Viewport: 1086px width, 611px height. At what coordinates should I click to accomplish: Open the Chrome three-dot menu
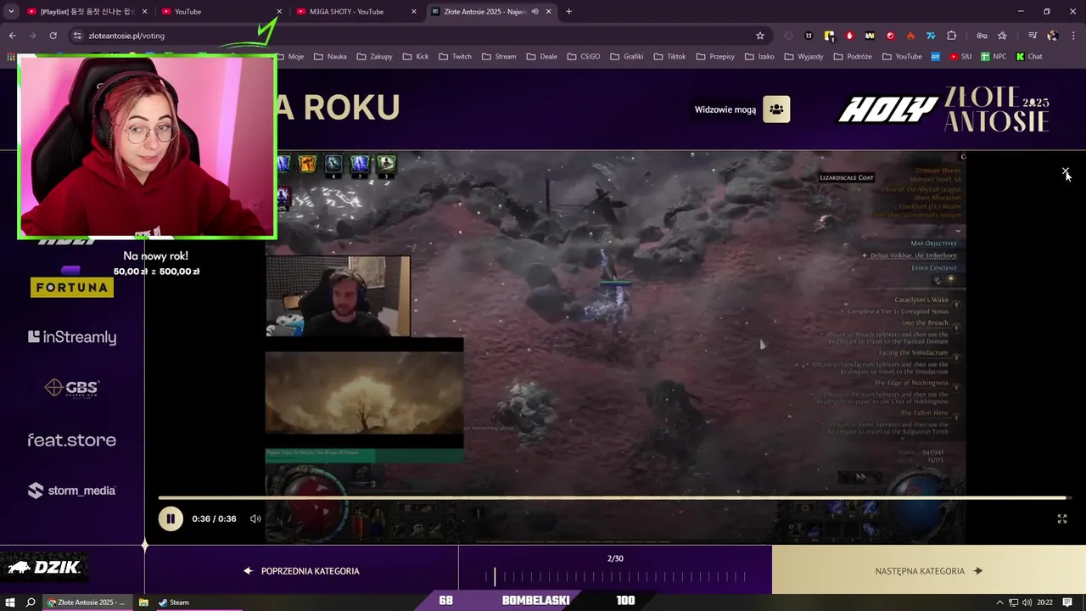(x=1072, y=36)
